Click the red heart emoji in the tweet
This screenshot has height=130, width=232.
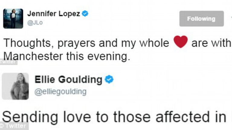point(181,42)
